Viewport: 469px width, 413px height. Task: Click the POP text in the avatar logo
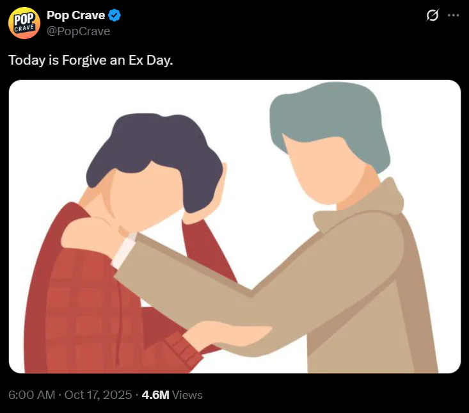pos(25,19)
